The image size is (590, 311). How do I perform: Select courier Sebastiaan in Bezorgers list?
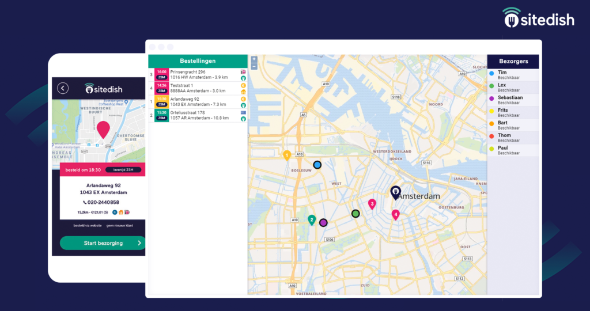pyautogui.click(x=513, y=100)
